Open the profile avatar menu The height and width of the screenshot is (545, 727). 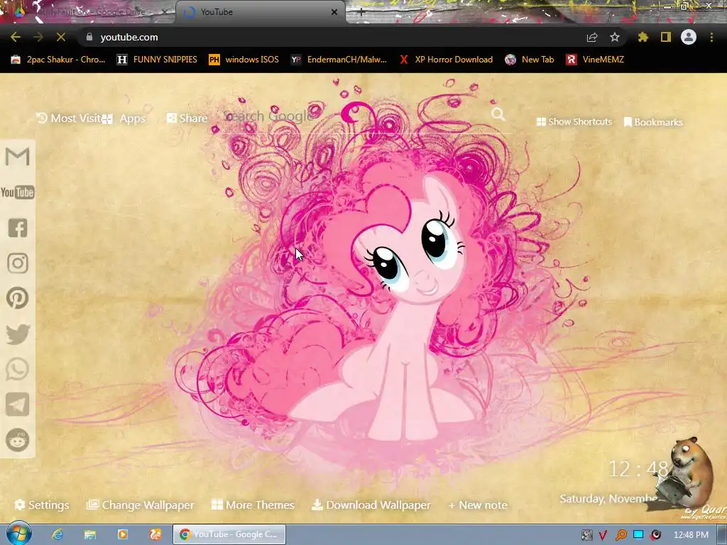(689, 37)
